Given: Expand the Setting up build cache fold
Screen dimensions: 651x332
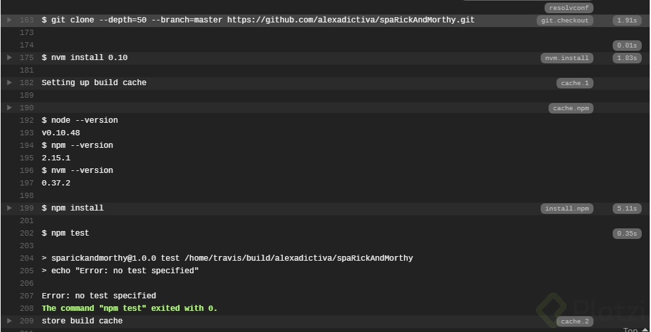Looking at the screenshot, I should tap(9, 83).
